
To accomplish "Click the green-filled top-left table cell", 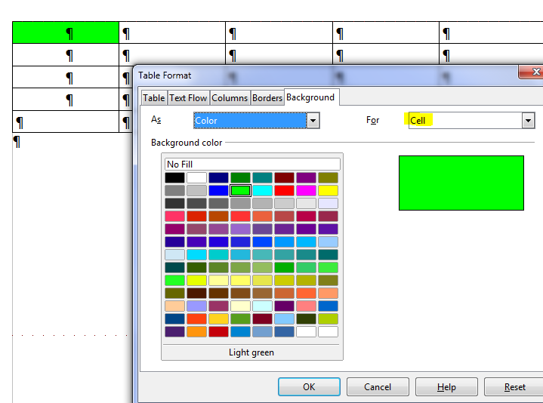I will (66, 33).
